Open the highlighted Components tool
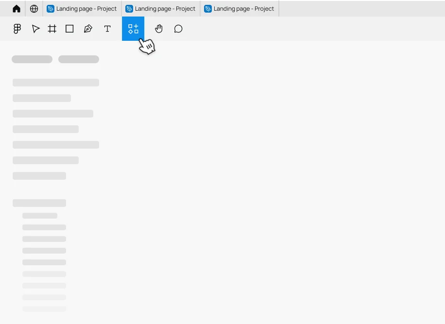The width and height of the screenshot is (445, 324). point(133,29)
